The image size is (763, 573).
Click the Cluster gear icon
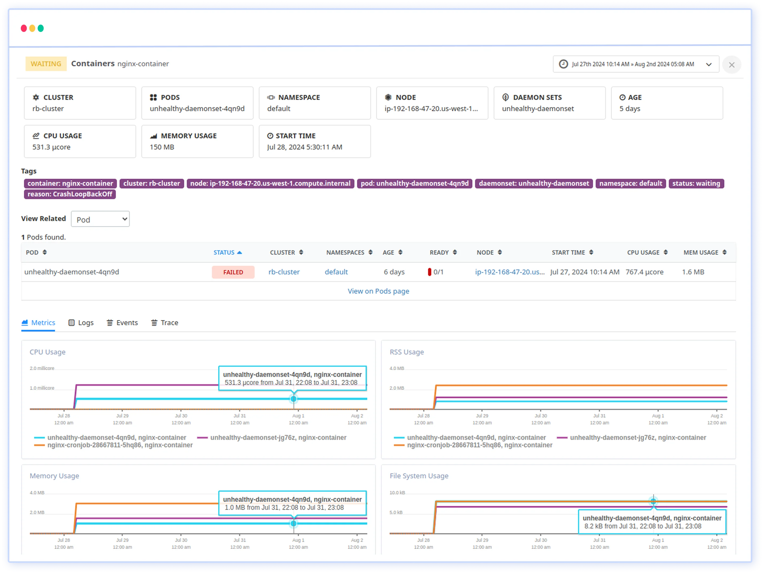(36, 97)
